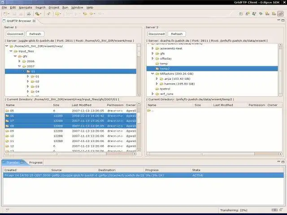Viewport: 287px width, 215px height.
Task: Click the State column header in Transfer view
Action: click(237, 170)
